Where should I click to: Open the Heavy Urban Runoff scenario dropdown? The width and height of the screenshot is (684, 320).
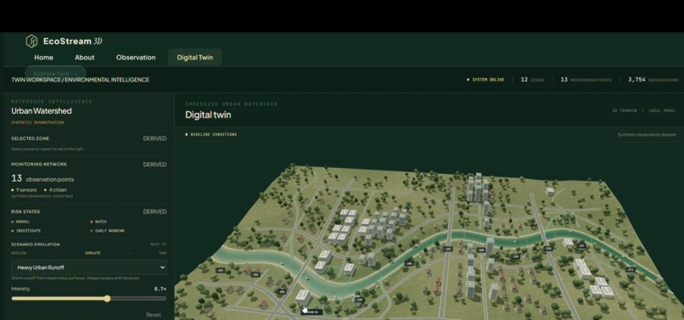tap(89, 267)
